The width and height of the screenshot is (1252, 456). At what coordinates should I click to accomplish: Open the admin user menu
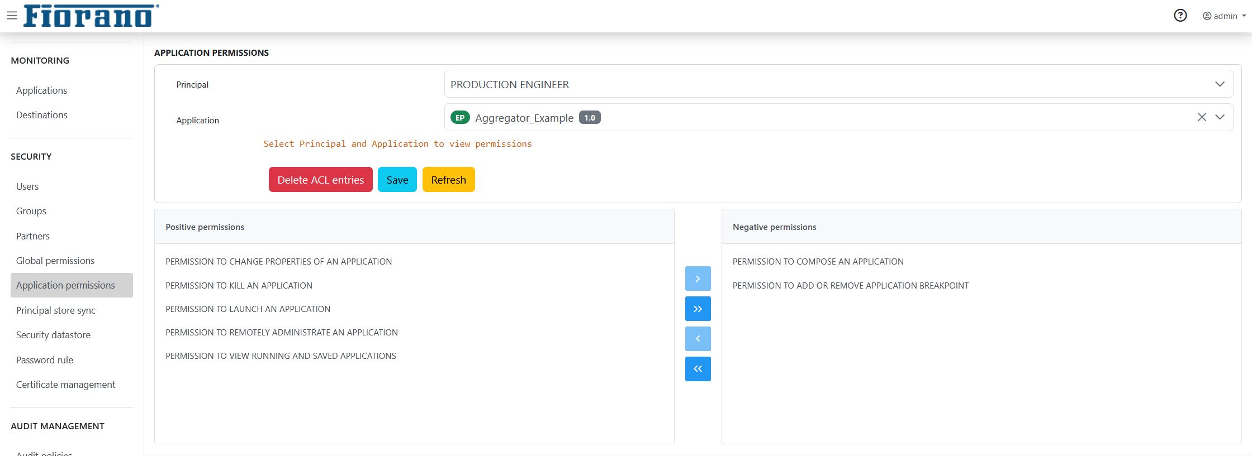[x=1224, y=16]
